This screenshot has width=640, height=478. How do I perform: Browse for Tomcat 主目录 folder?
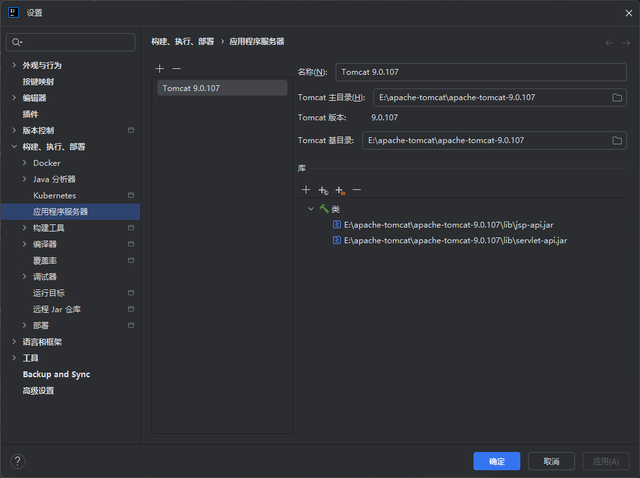point(617,98)
